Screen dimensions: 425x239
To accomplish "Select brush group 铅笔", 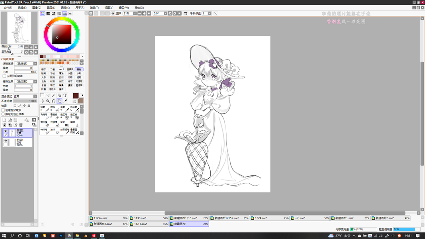I will (44, 73).
